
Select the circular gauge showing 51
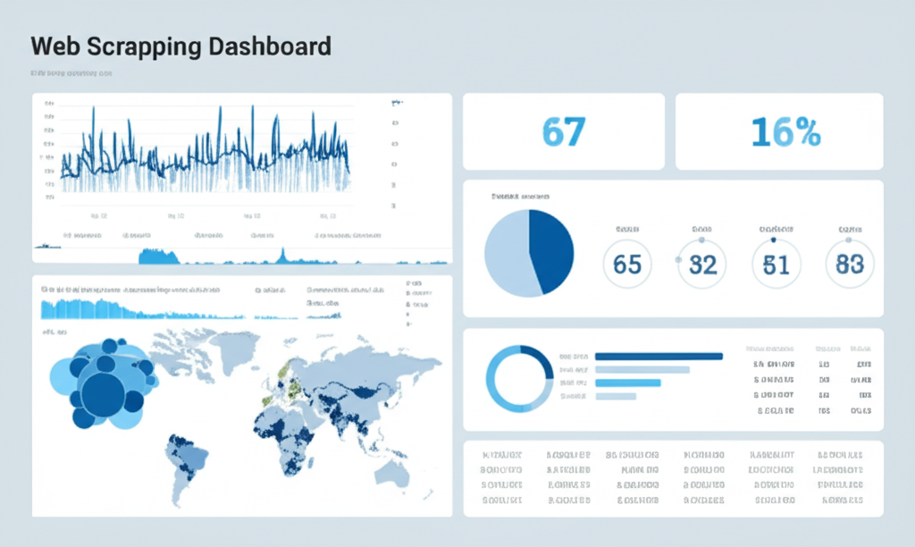(x=776, y=265)
